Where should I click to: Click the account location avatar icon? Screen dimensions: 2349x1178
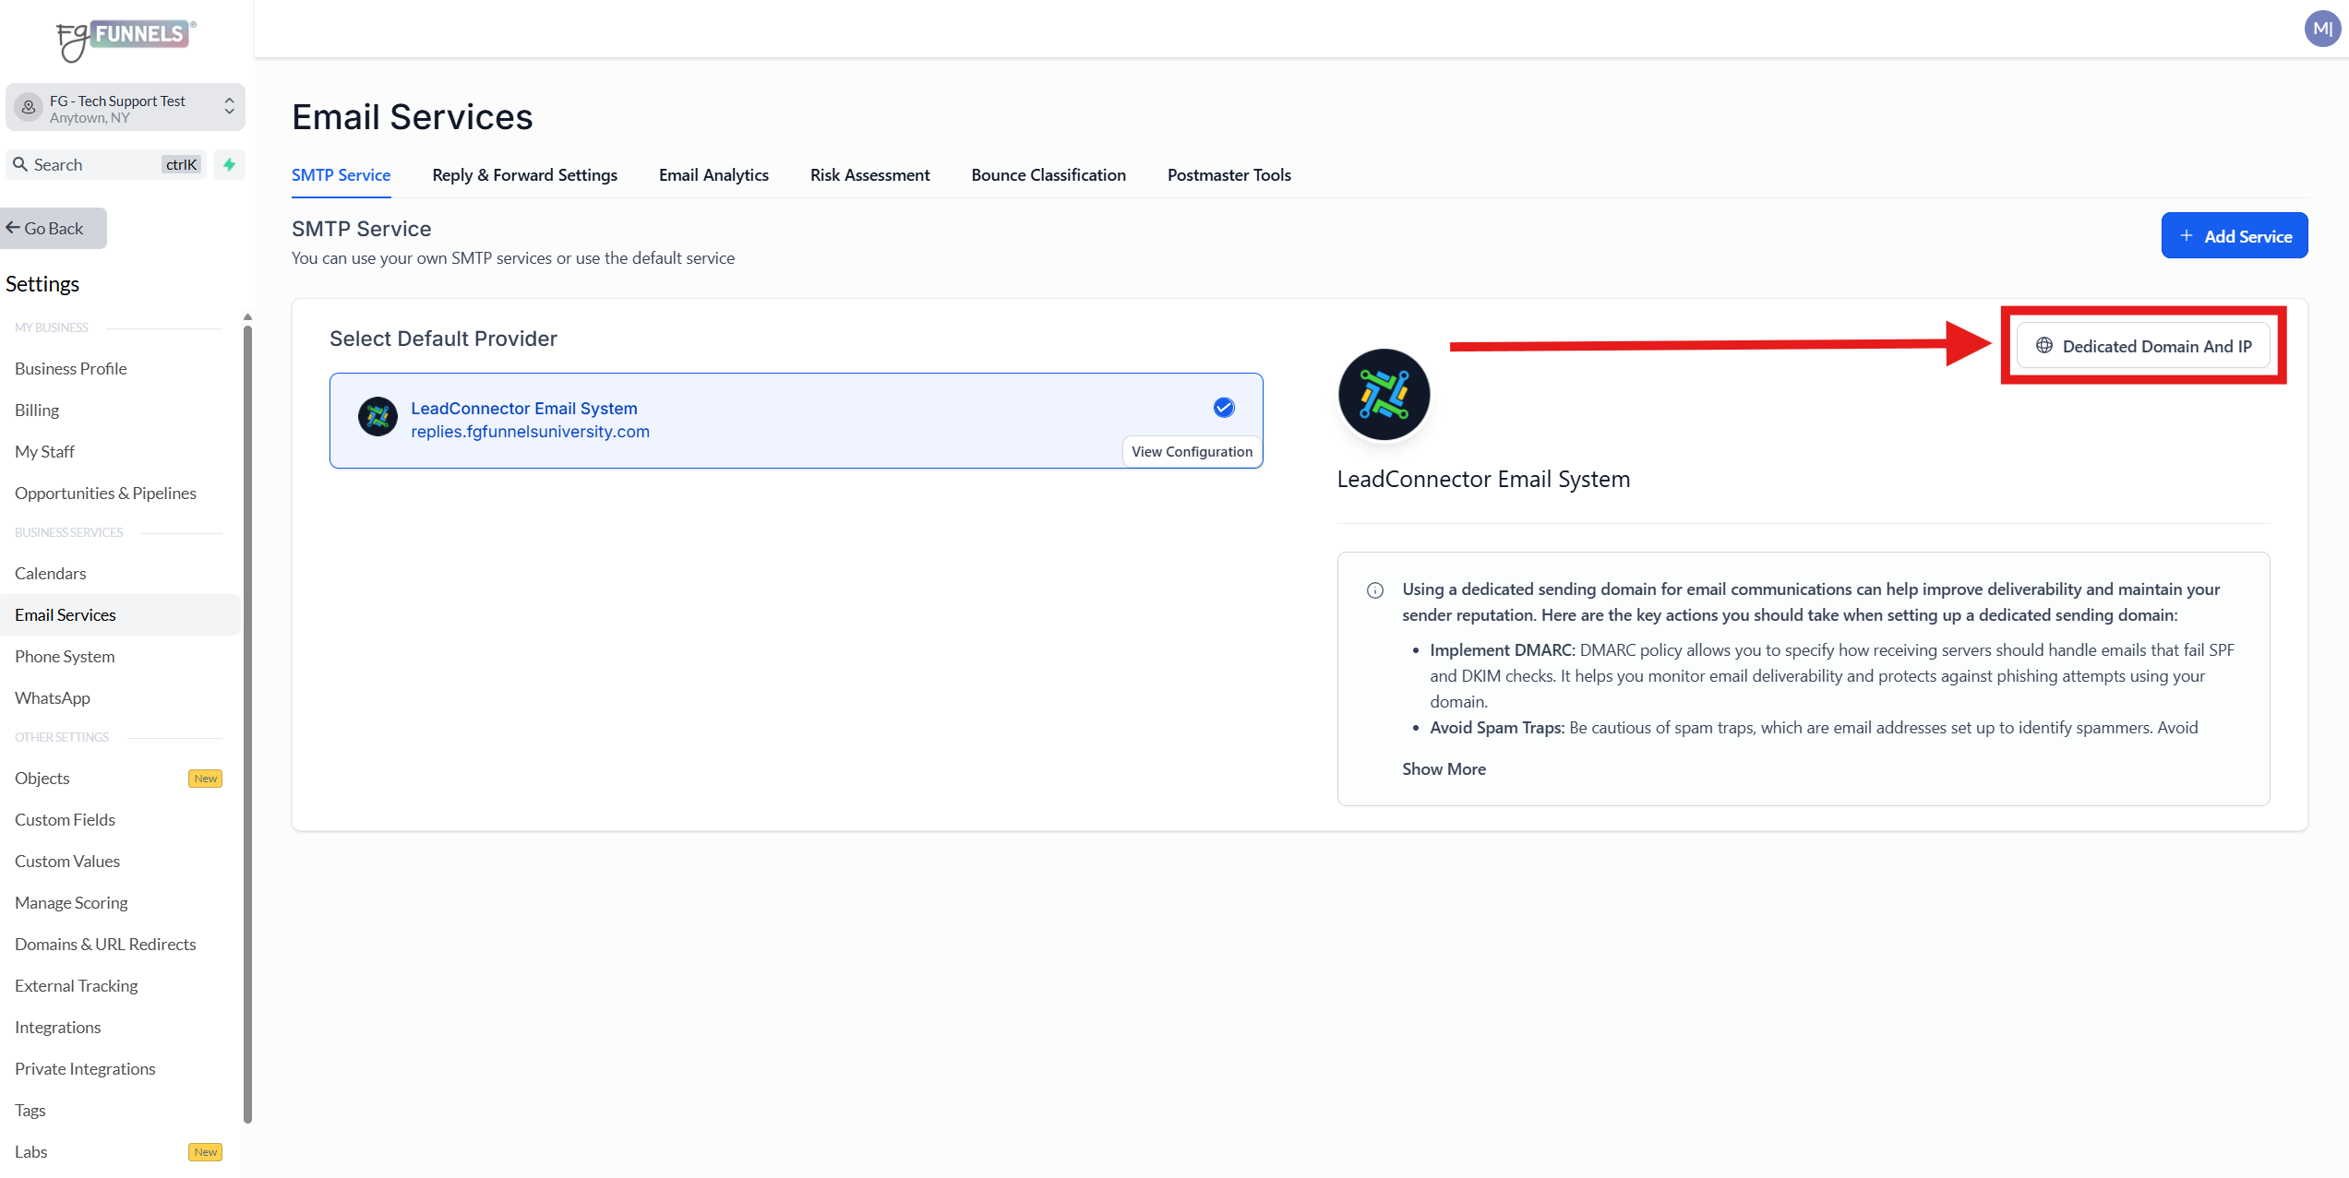[29, 108]
